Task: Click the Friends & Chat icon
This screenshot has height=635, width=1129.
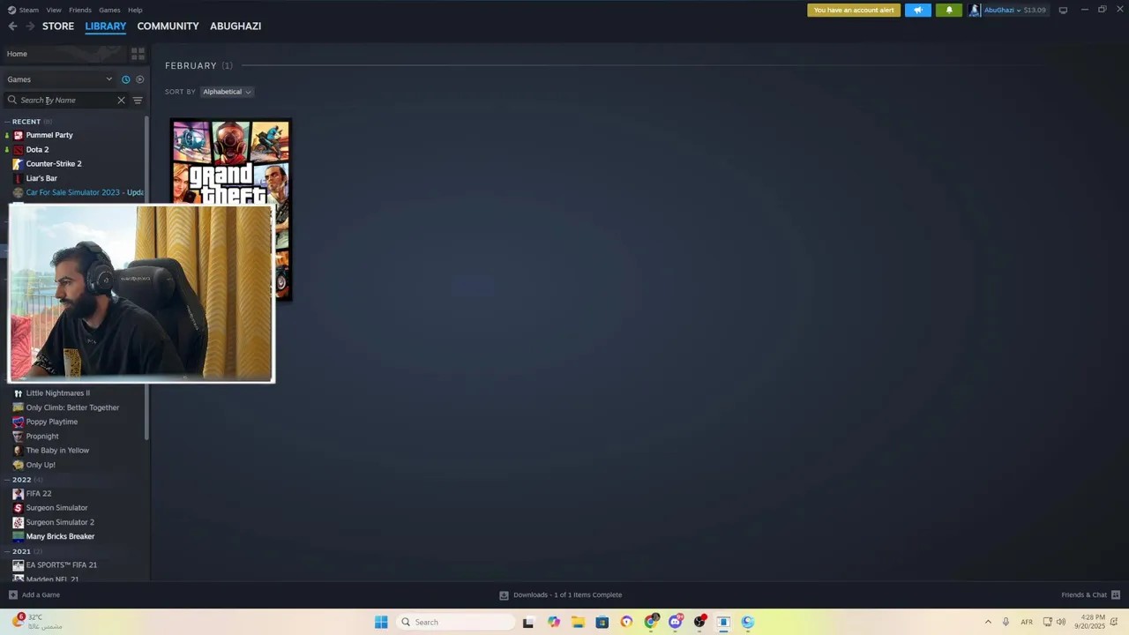Action: pyautogui.click(x=1116, y=594)
